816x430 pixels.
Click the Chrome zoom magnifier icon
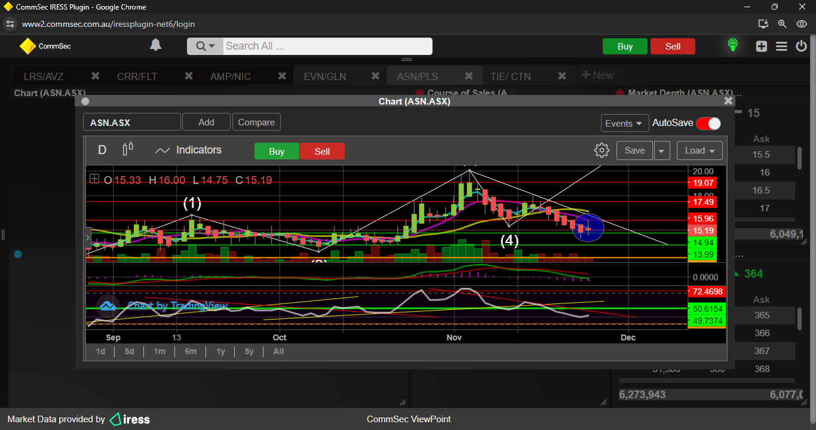pos(782,24)
